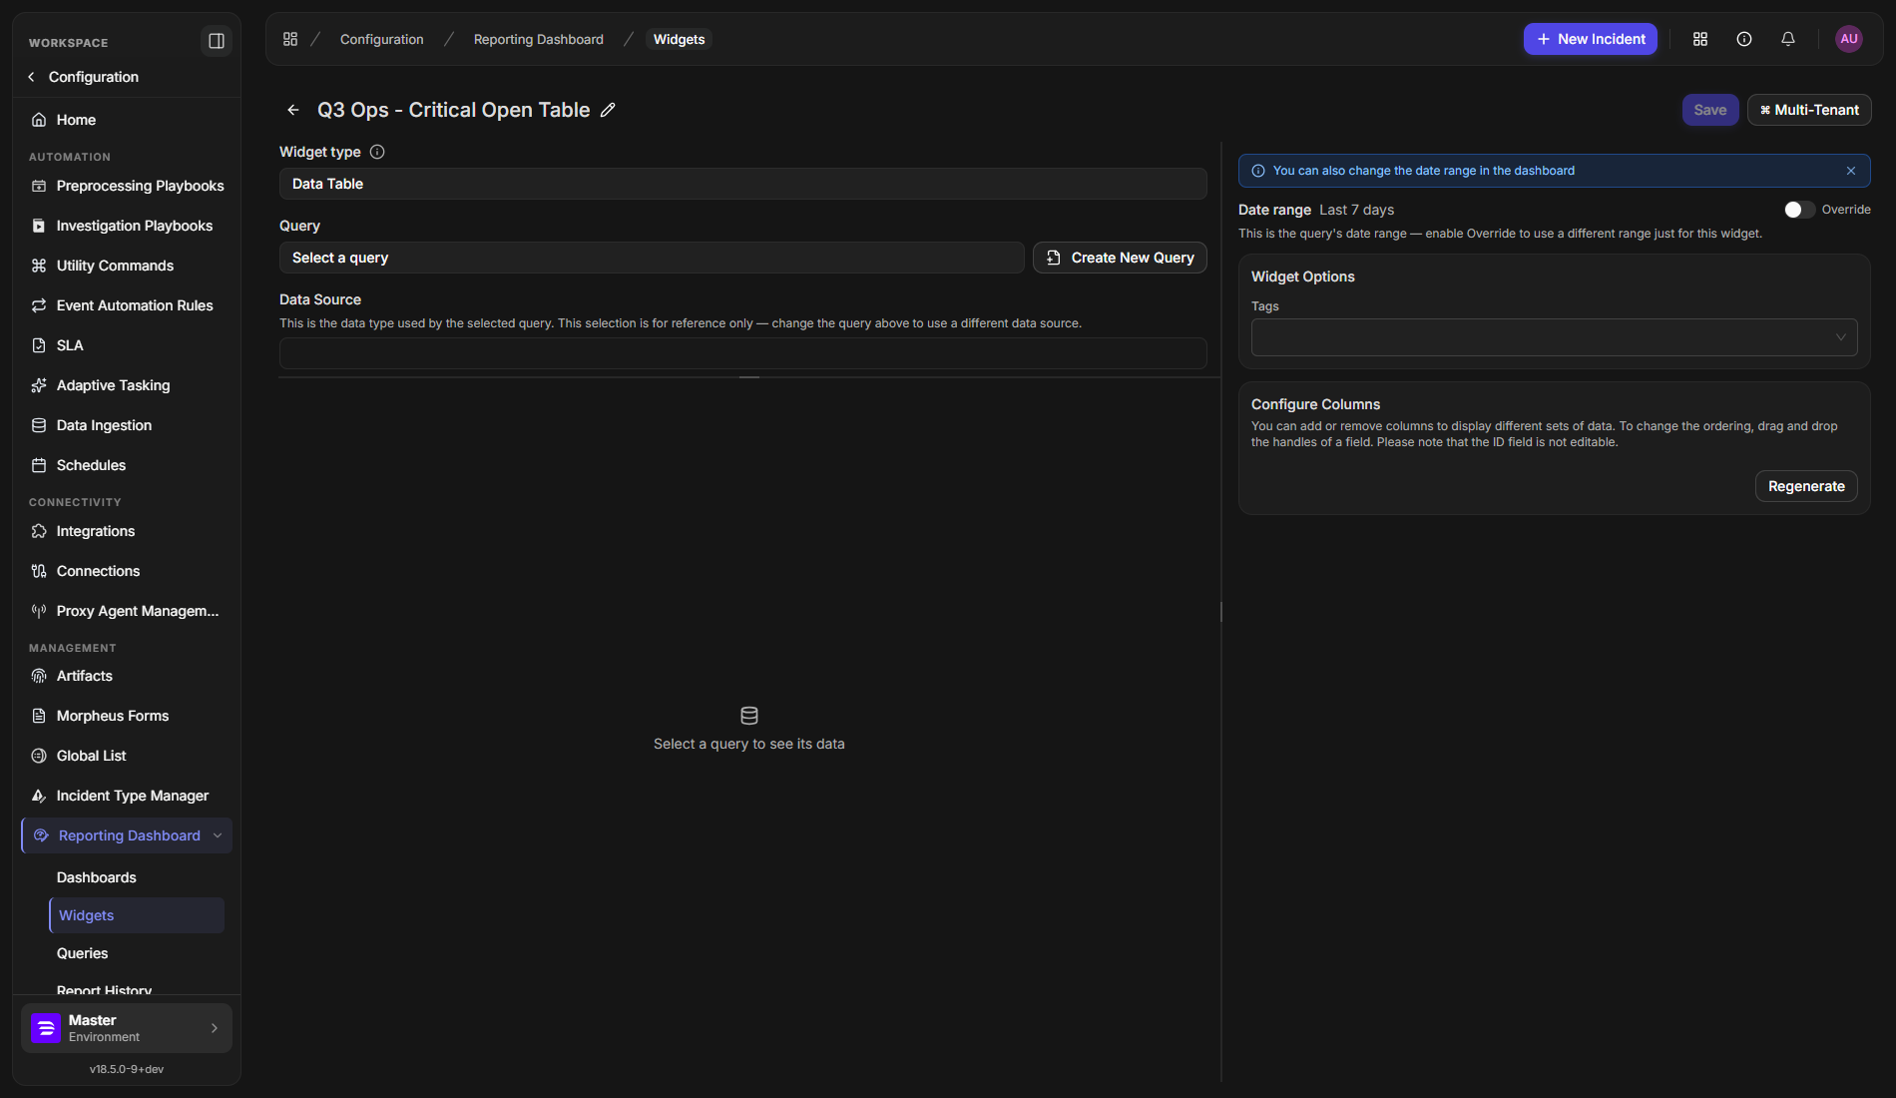Click the back arrow beside Configuration
1896x1098 pixels.
pos(31,77)
